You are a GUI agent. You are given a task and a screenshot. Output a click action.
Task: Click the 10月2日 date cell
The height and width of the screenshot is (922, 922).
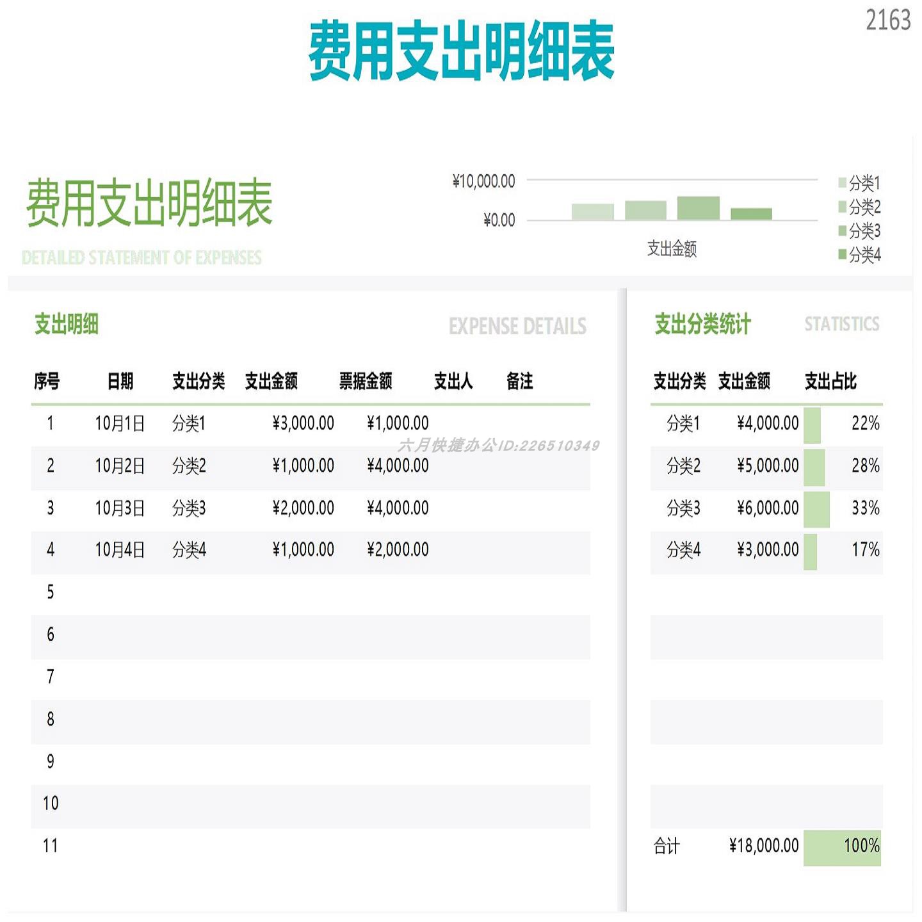(120, 465)
